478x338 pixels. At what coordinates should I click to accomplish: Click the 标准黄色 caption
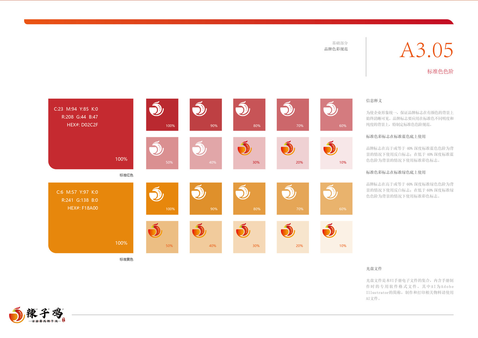point(126,259)
